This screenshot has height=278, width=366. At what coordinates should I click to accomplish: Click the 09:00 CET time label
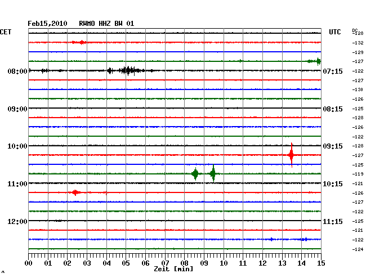coord(17,109)
